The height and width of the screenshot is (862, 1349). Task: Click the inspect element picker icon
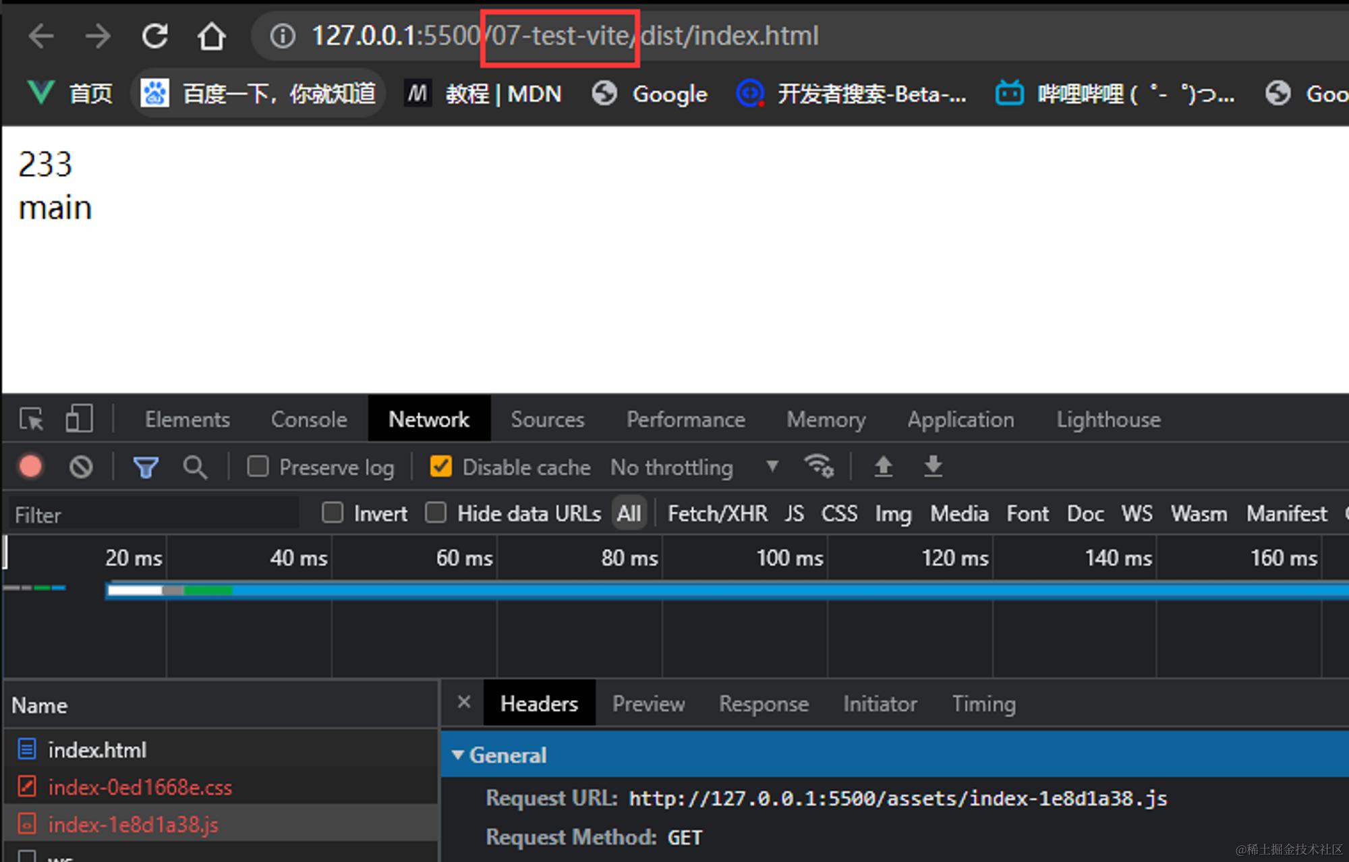(32, 419)
